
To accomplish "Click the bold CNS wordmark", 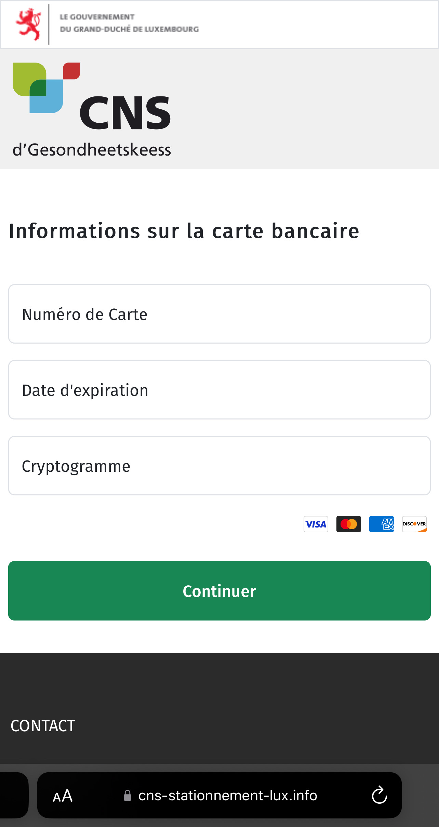I will (x=125, y=113).
